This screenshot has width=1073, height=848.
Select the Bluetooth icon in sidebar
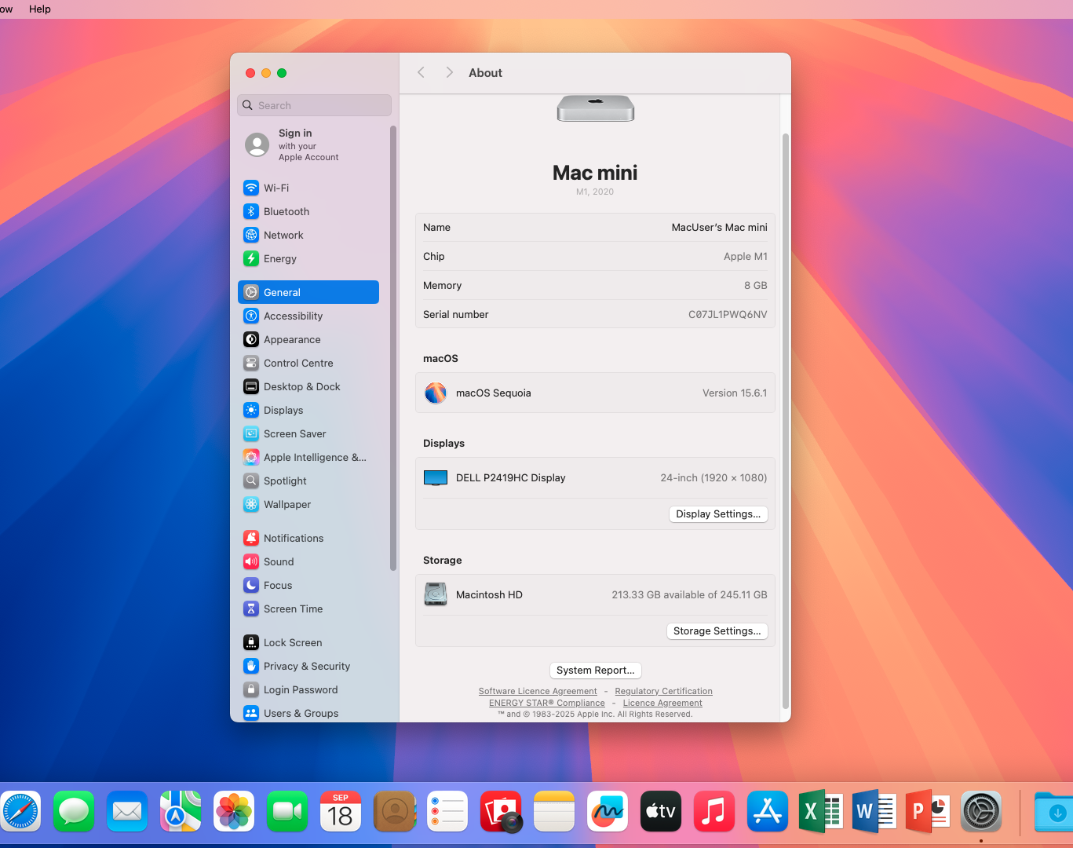[x=251, y=212]
